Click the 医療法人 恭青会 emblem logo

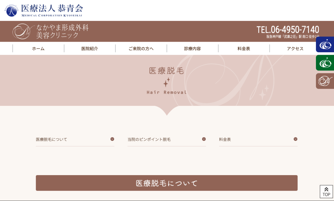tap(11, 10)
